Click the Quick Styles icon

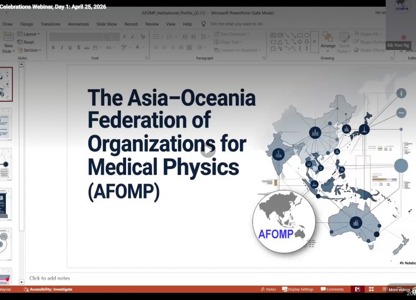pyautogui.click(x=344, y=42)
